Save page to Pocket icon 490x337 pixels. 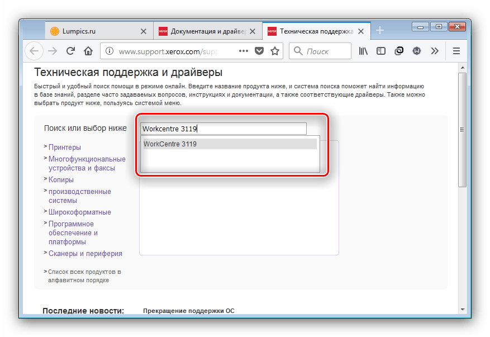259,51
